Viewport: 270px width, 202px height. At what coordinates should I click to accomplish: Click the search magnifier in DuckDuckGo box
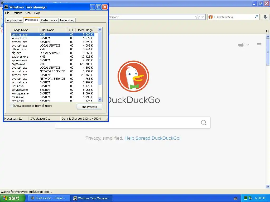[204, 123]
